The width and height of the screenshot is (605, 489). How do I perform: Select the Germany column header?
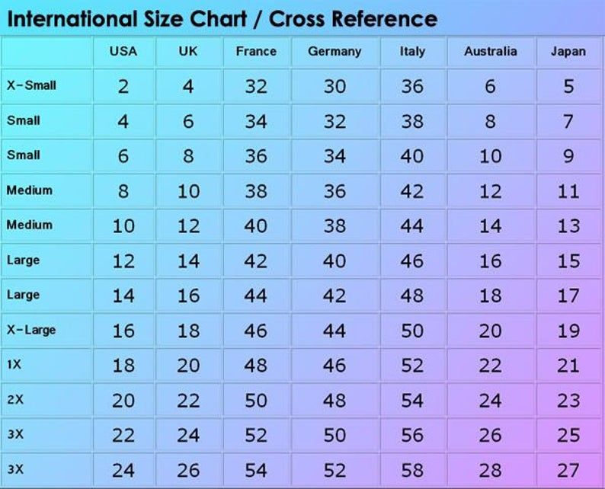coord(335,52)
